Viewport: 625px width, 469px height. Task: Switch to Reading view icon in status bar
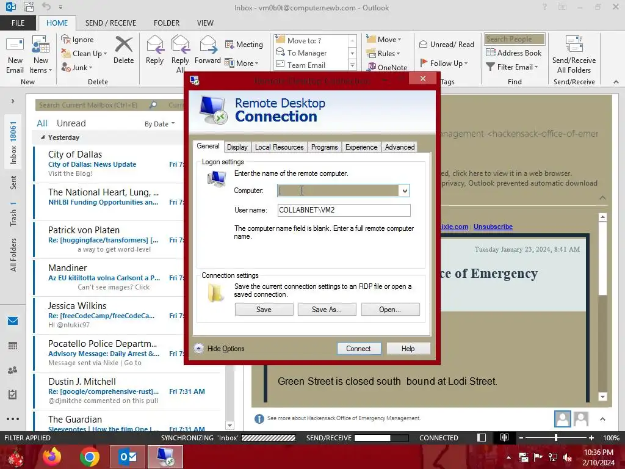coord(504,438)
